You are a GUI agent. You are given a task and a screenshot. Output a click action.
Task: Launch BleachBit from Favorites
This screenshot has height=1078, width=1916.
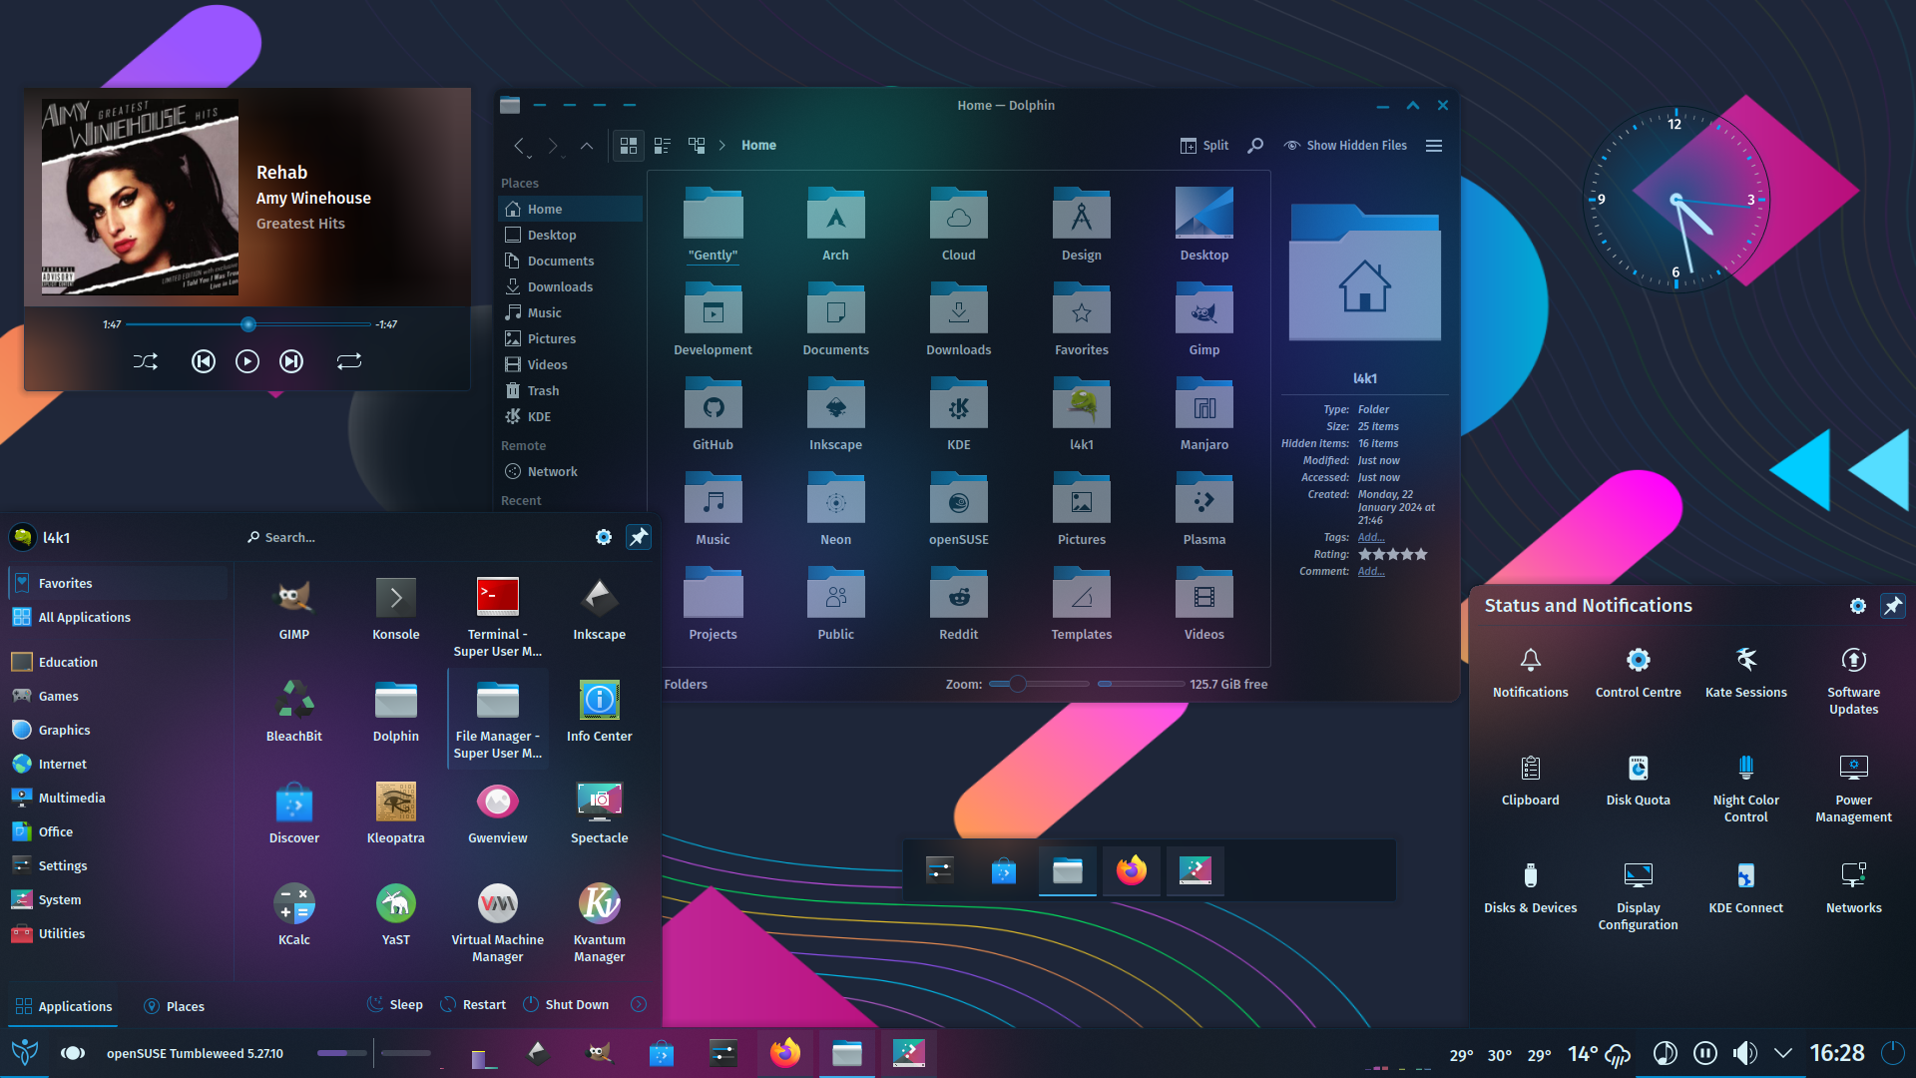click(294, 711)
